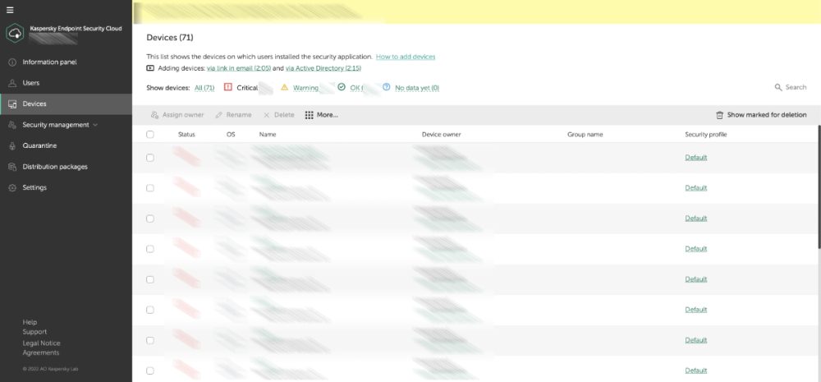Open Legal Notice link
Image resolution: width=821 pixels, height=382 pixels.
tap(41, 343)
